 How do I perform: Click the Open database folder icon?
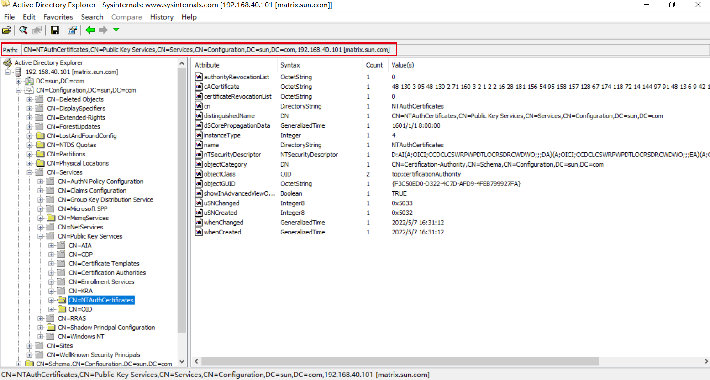[x=7, y=30]
